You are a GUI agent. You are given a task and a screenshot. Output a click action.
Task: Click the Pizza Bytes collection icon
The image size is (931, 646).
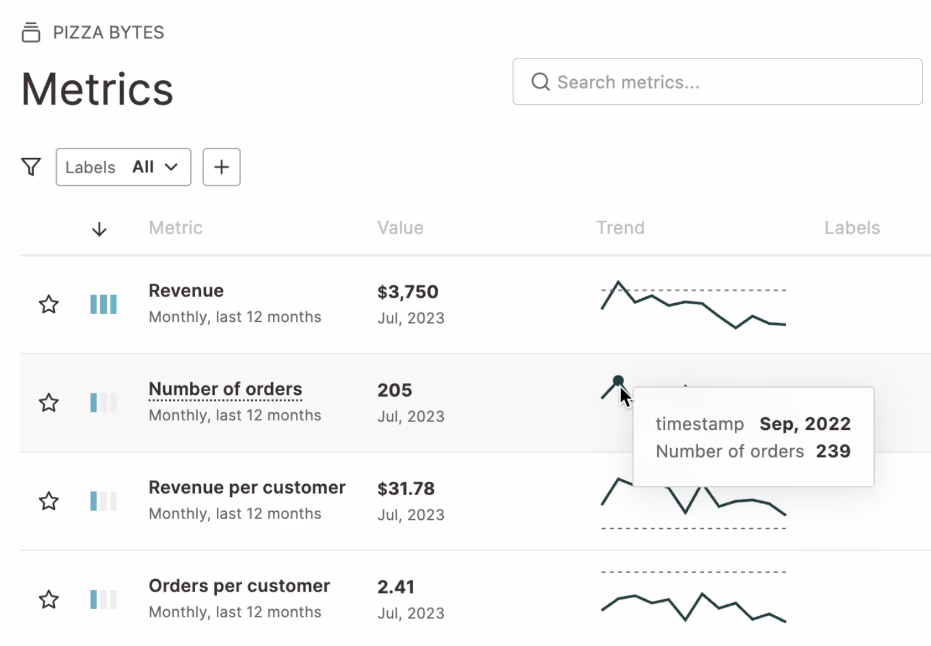[x=31, y=33]
